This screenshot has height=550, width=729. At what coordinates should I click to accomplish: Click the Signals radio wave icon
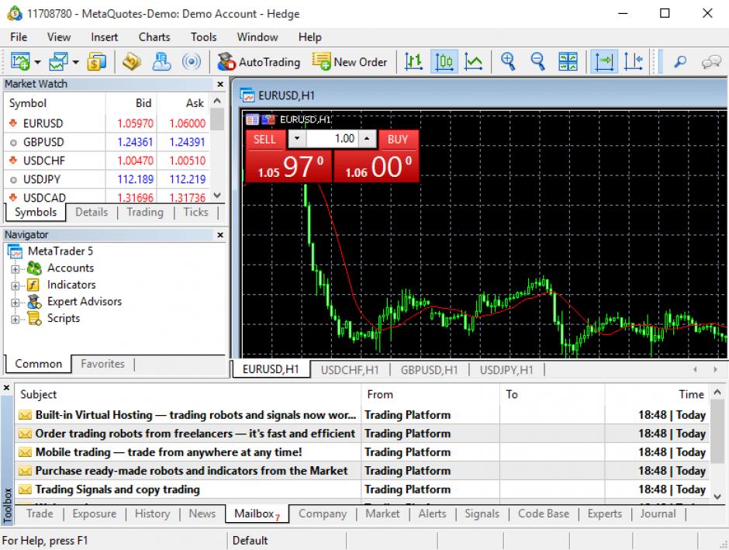[191, 61]
